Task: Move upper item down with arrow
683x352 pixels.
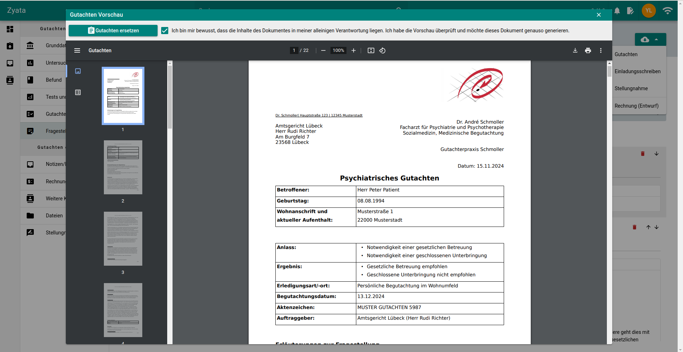Action: click(656, 154)
